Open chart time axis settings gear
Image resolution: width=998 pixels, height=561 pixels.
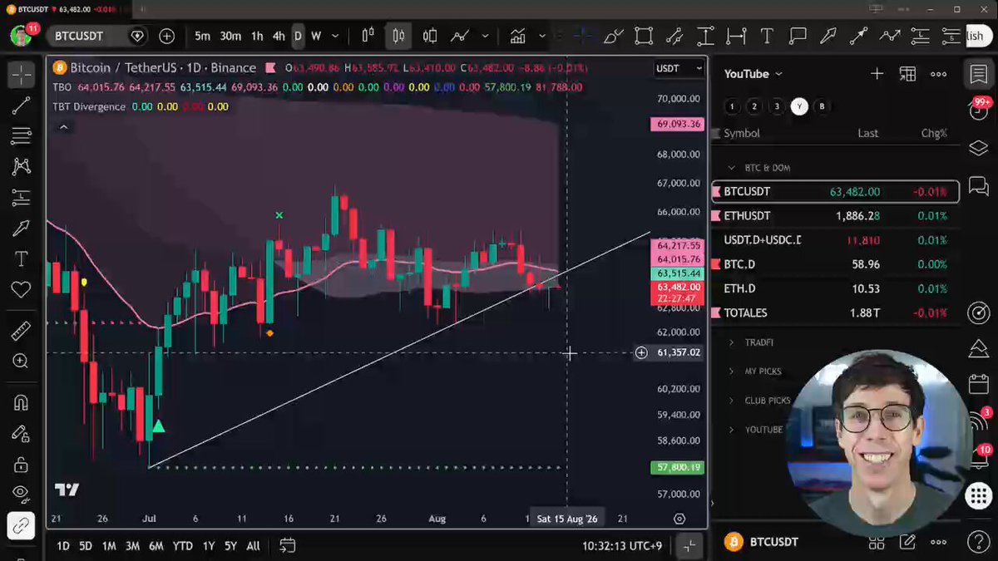click(x=679, y=519)
